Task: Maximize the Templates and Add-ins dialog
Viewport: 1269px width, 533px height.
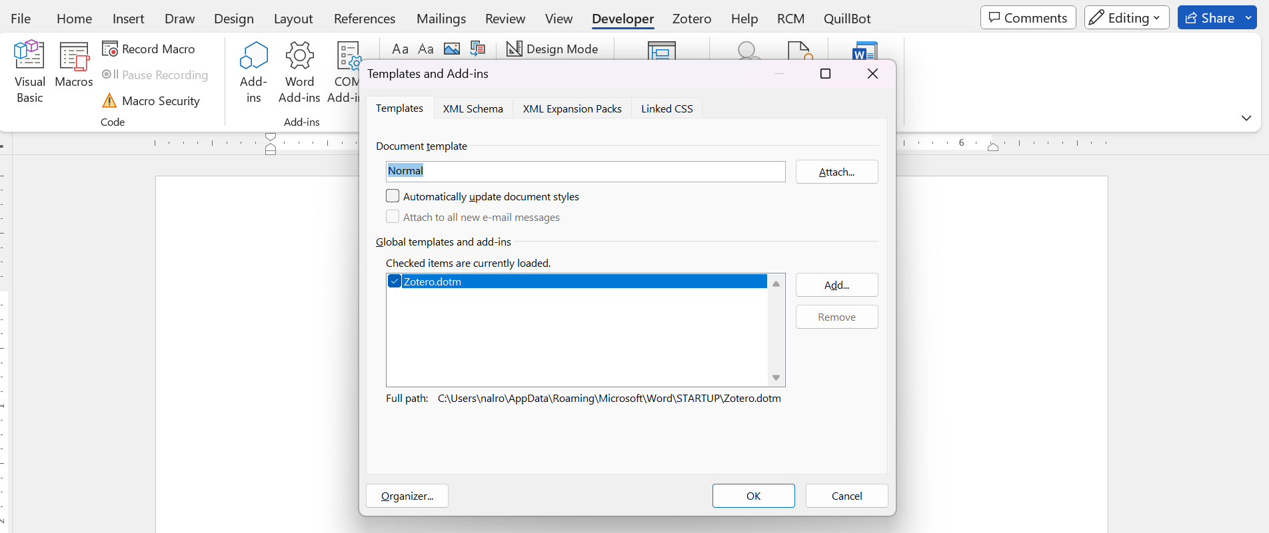Action: (x=825, y=74)
